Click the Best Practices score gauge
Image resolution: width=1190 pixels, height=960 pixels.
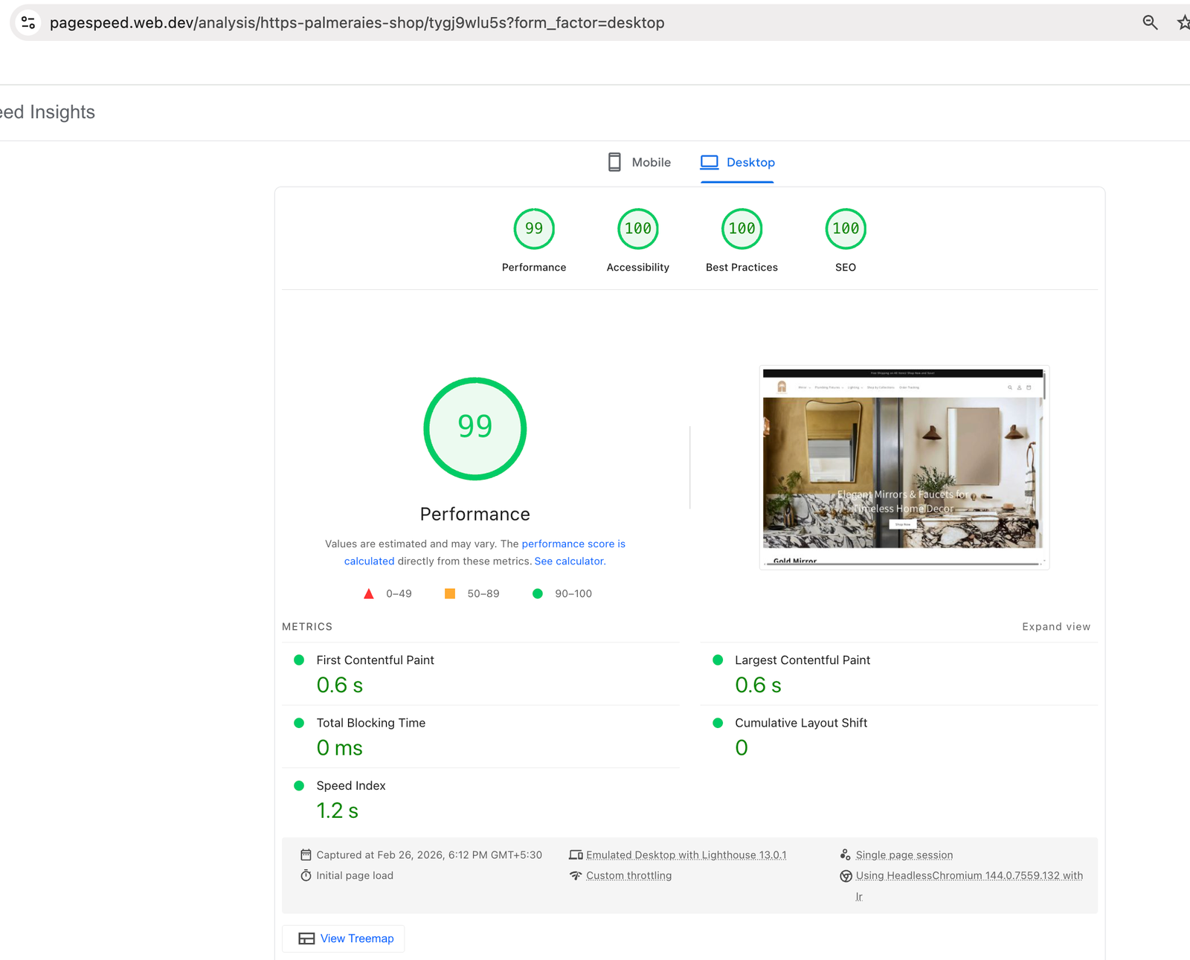(x=742, y=228)
